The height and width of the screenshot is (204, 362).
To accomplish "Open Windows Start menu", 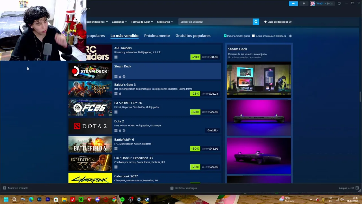I will click(x=6, y=199).
